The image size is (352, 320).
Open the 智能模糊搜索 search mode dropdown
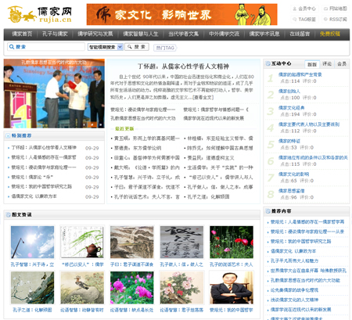pos(105,47)
